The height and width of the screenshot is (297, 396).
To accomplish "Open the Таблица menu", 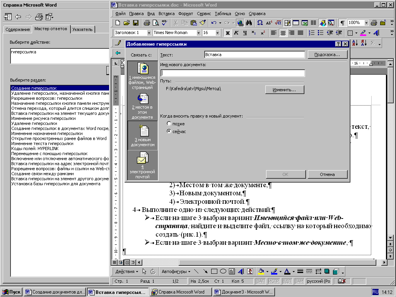I will (223, 14).
